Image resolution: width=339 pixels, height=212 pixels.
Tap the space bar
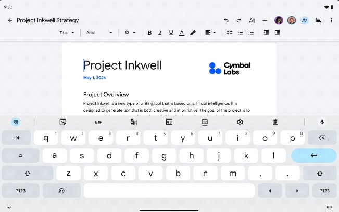click(169, 191)
